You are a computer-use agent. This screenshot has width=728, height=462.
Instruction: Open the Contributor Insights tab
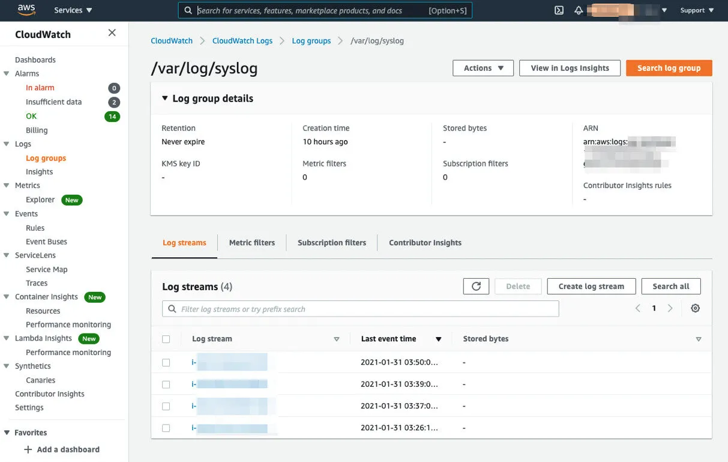(425, 243)
